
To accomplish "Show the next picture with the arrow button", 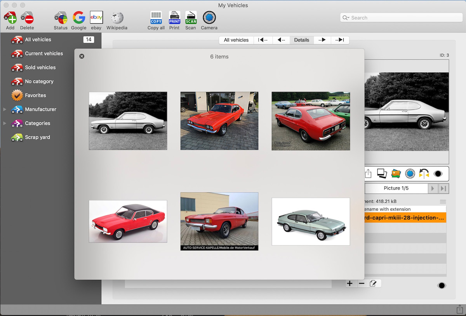I will 433,188.
